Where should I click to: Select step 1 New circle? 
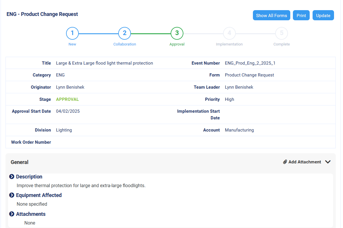coord(72,33)
